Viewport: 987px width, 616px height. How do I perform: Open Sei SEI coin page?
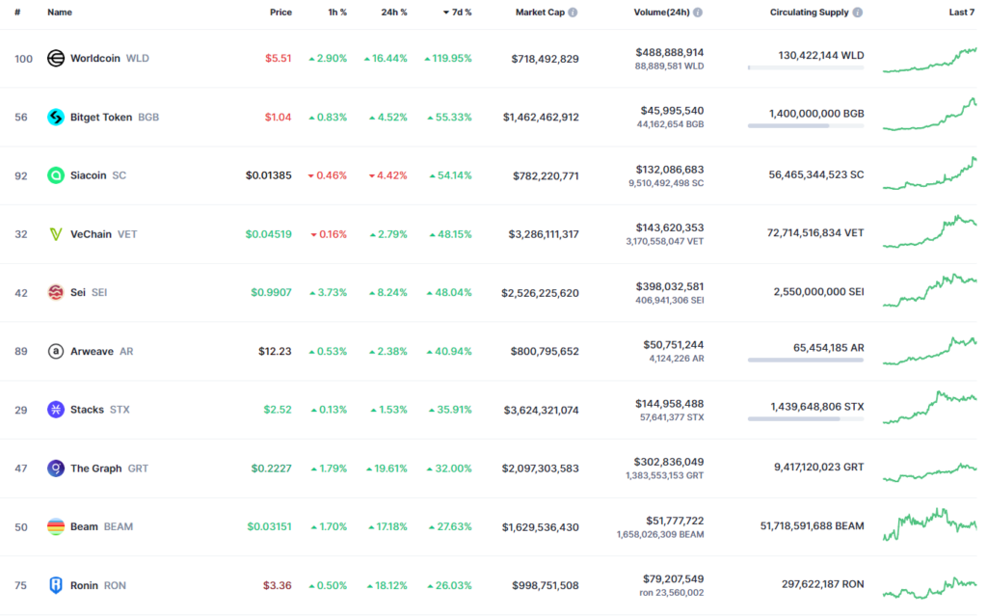(x=89, y=292)
